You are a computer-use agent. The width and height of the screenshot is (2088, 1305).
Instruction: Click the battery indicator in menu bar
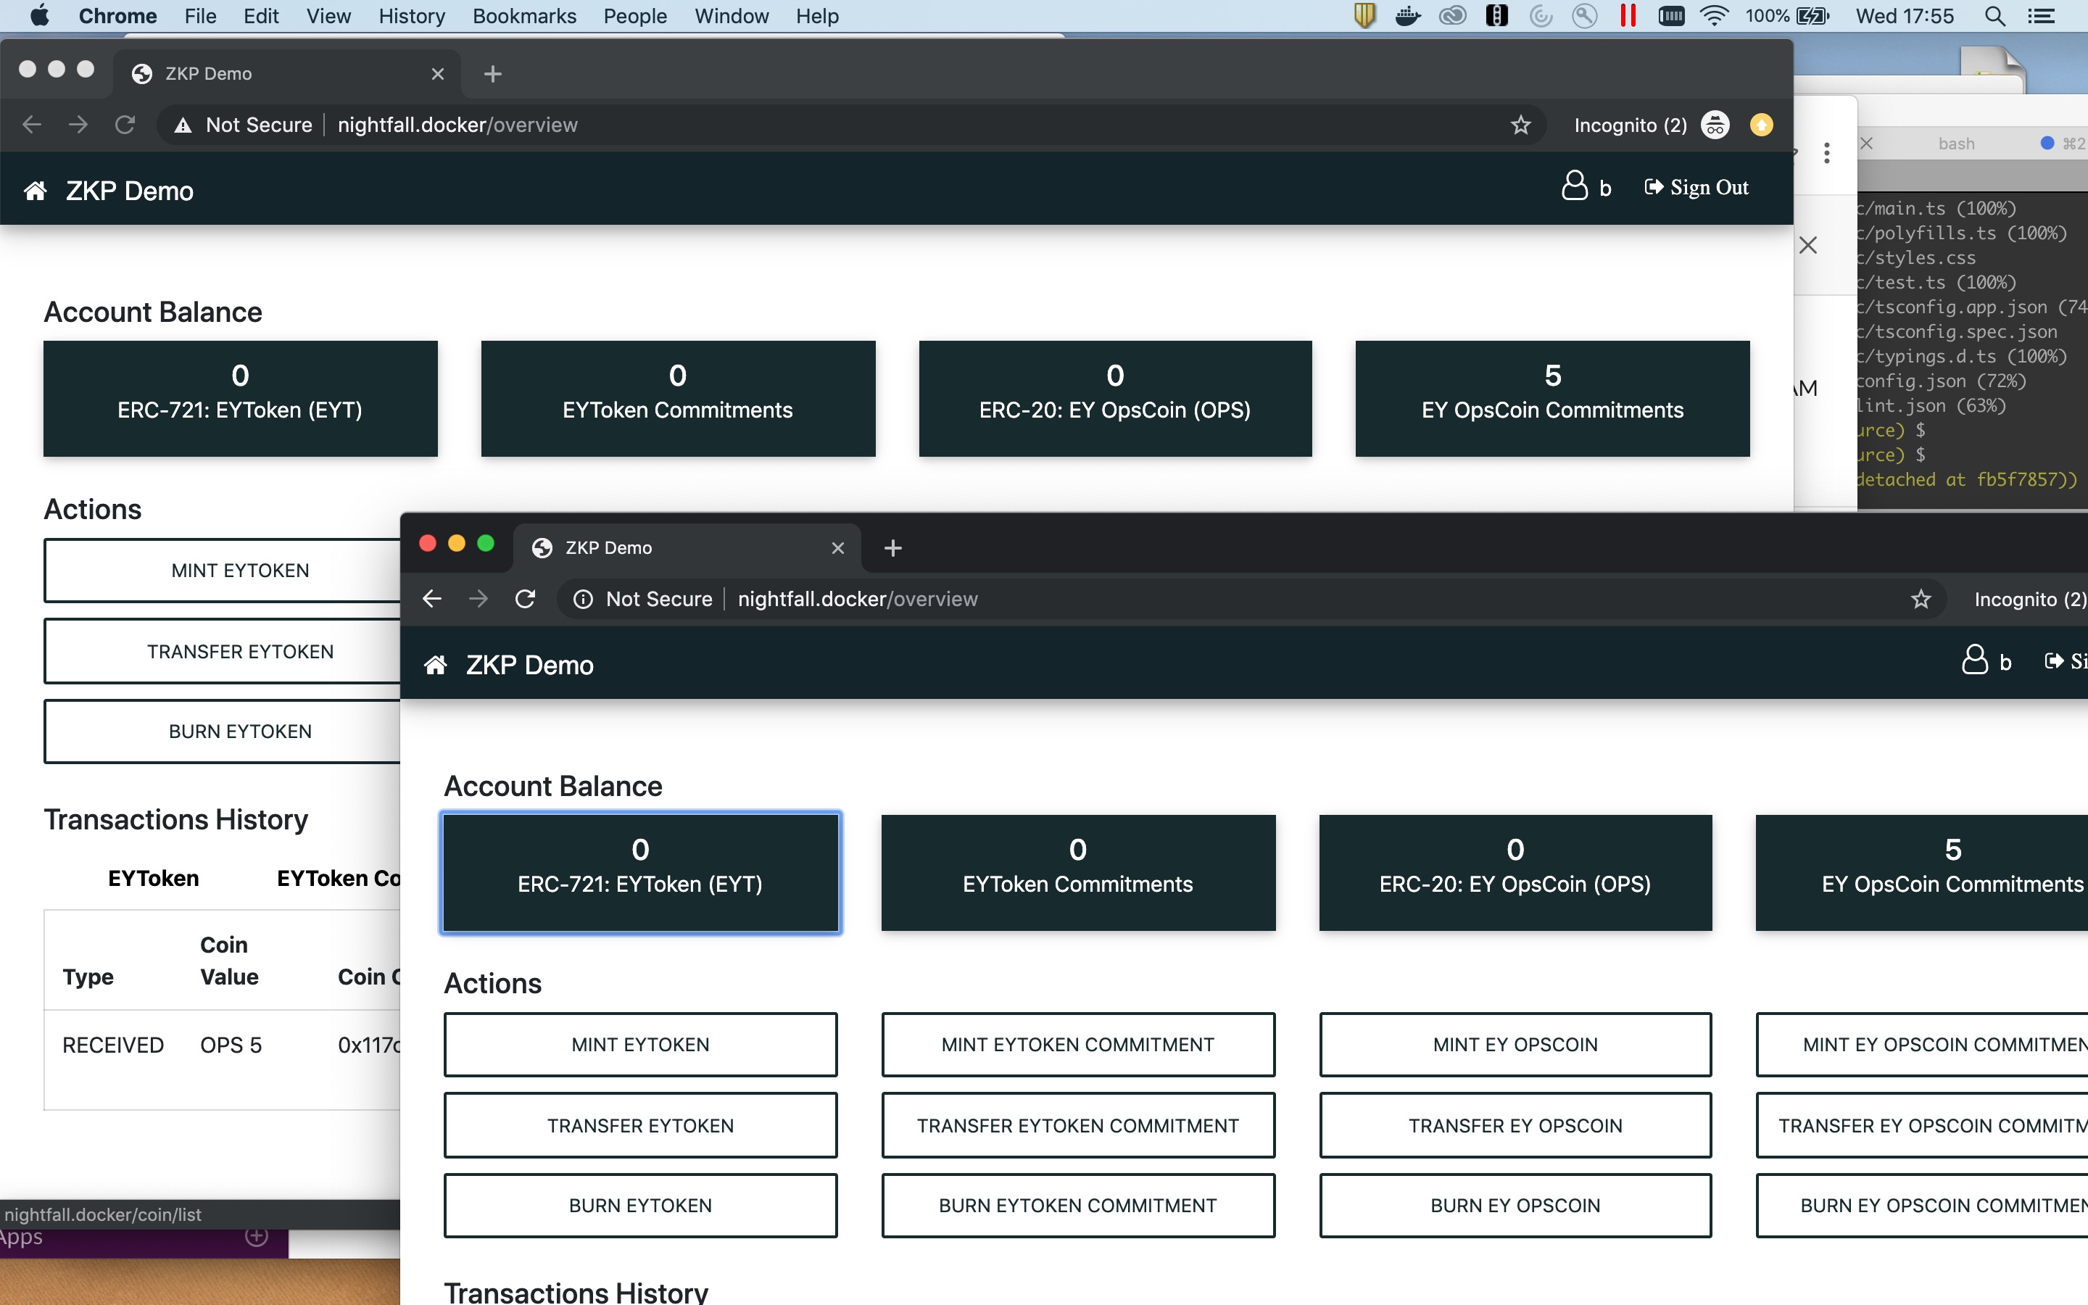[x=1812, y=15]
